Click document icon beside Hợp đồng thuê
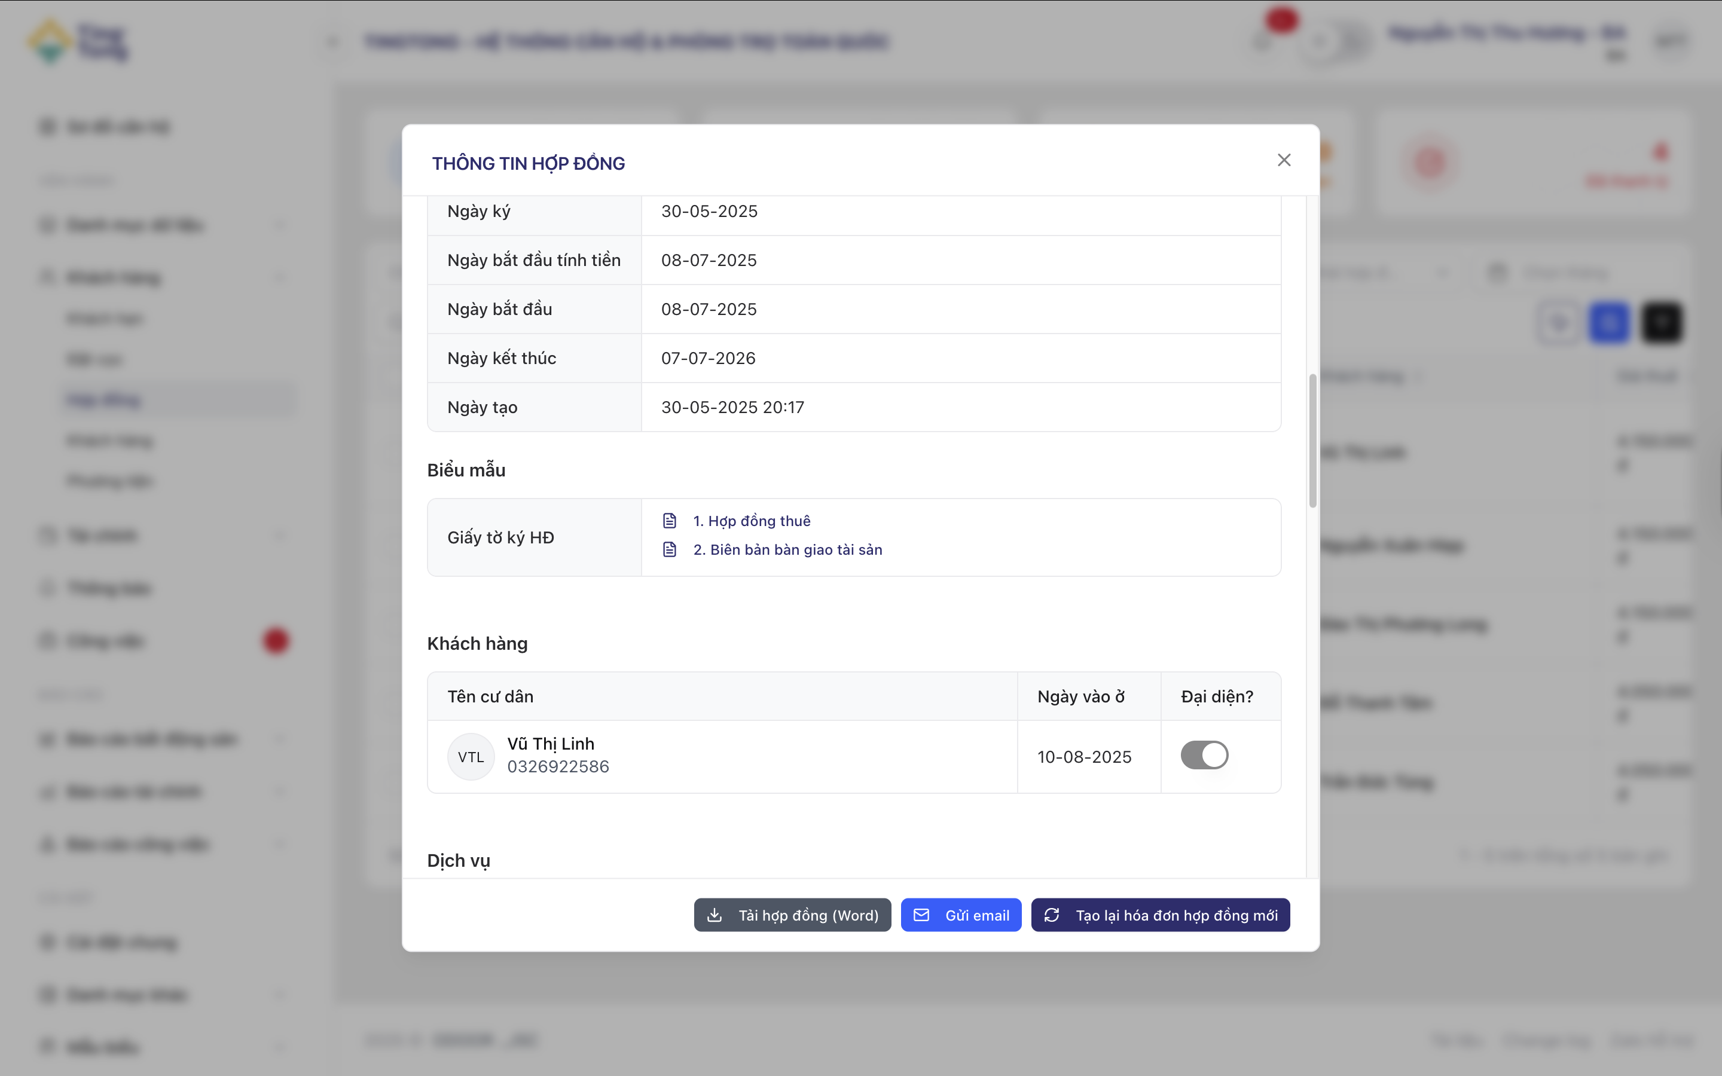1722x1076 pixels. tap(670, 521)
